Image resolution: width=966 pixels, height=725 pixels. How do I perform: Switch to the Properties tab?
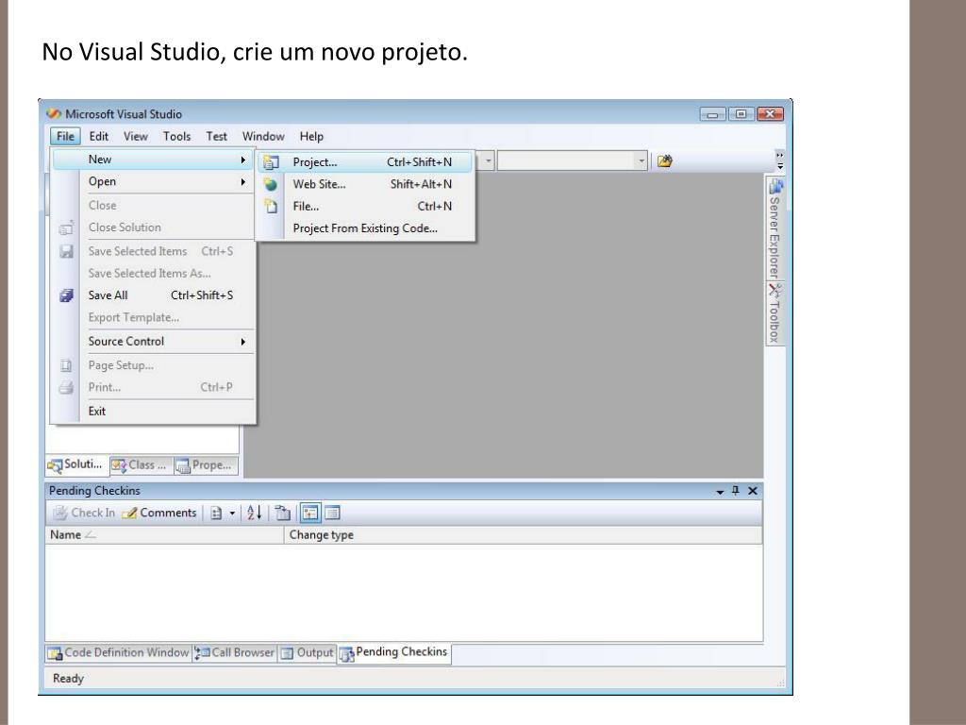click(205, 466)
